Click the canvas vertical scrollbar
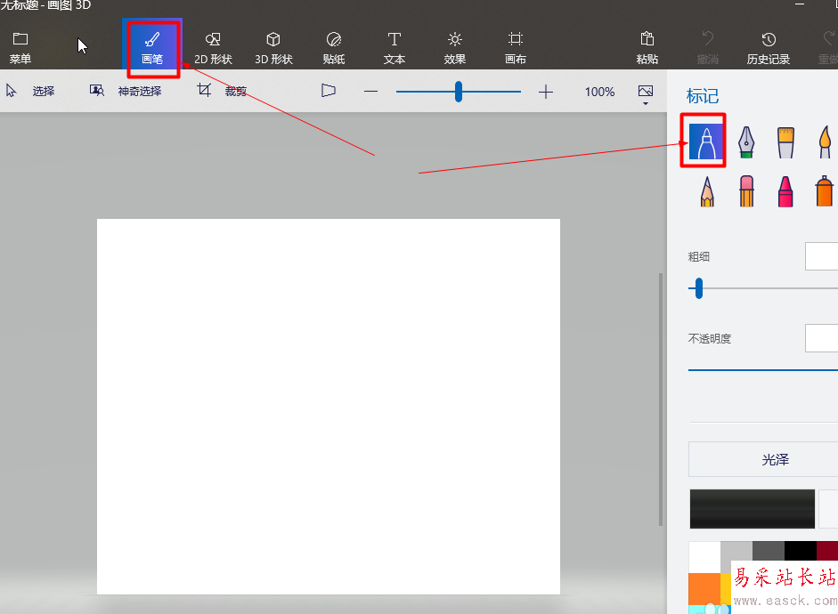Viewport: 838px width, 614px height. 661,400
